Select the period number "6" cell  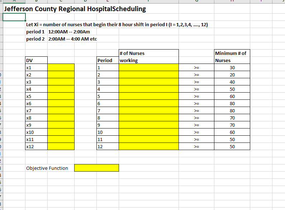point(108,103)
